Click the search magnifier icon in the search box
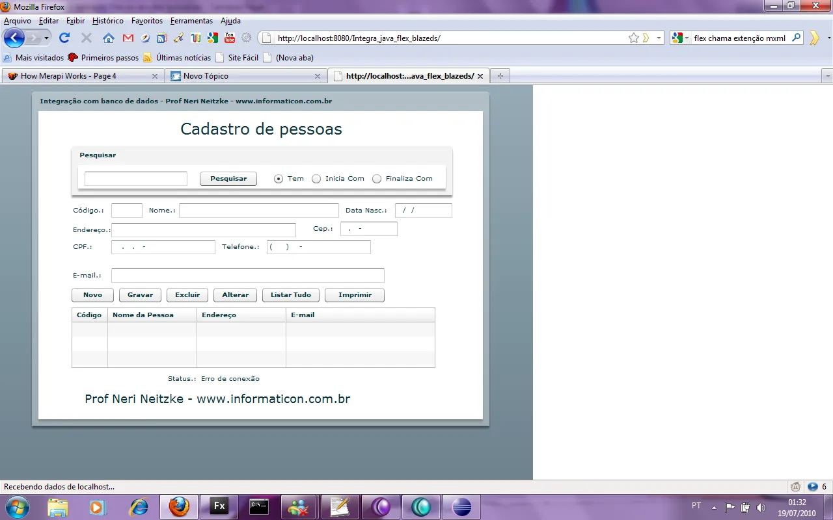The width and height of the screenshot is (833, 520). (x=796, y=38)
